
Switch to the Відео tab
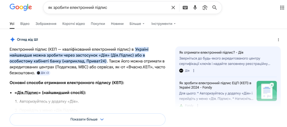(25, 24)
